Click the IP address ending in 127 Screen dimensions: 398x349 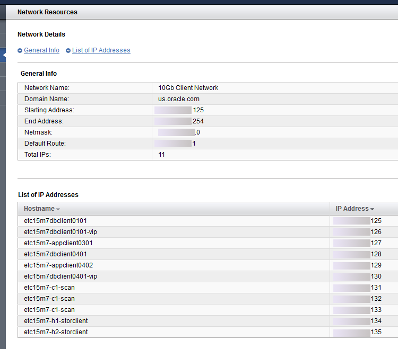pos(357,243)
